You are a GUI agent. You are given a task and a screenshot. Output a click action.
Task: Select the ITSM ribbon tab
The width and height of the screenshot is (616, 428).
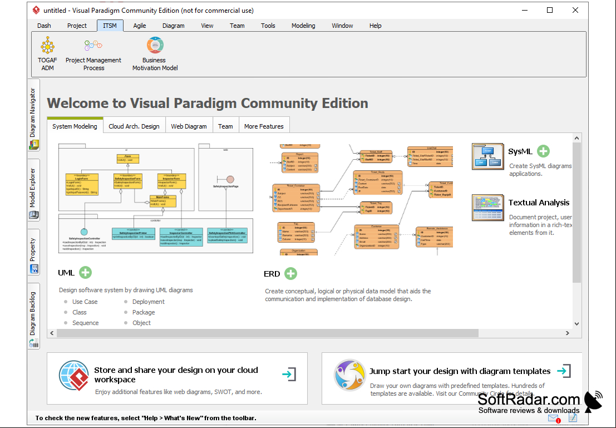(x=110, y=26)
